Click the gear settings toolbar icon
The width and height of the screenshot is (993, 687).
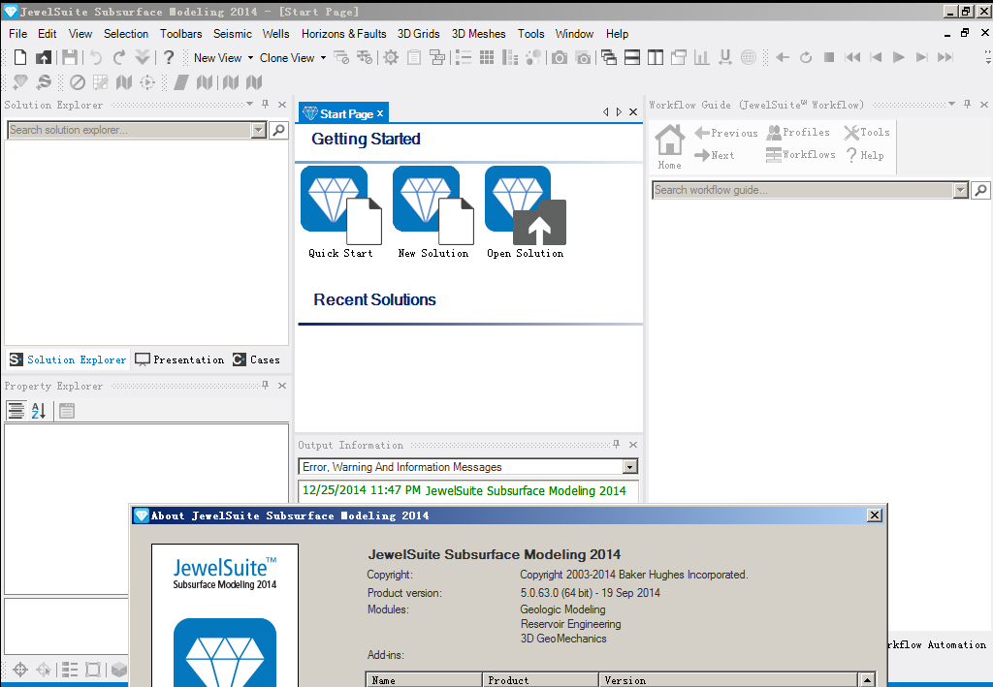pyautogui.click(x=391, y=57)
